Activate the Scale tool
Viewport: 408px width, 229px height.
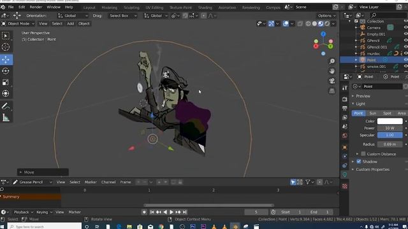[x=6, y=82]
